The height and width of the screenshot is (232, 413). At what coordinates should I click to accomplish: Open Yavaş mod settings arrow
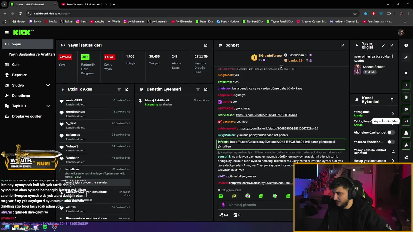point(393,114)
